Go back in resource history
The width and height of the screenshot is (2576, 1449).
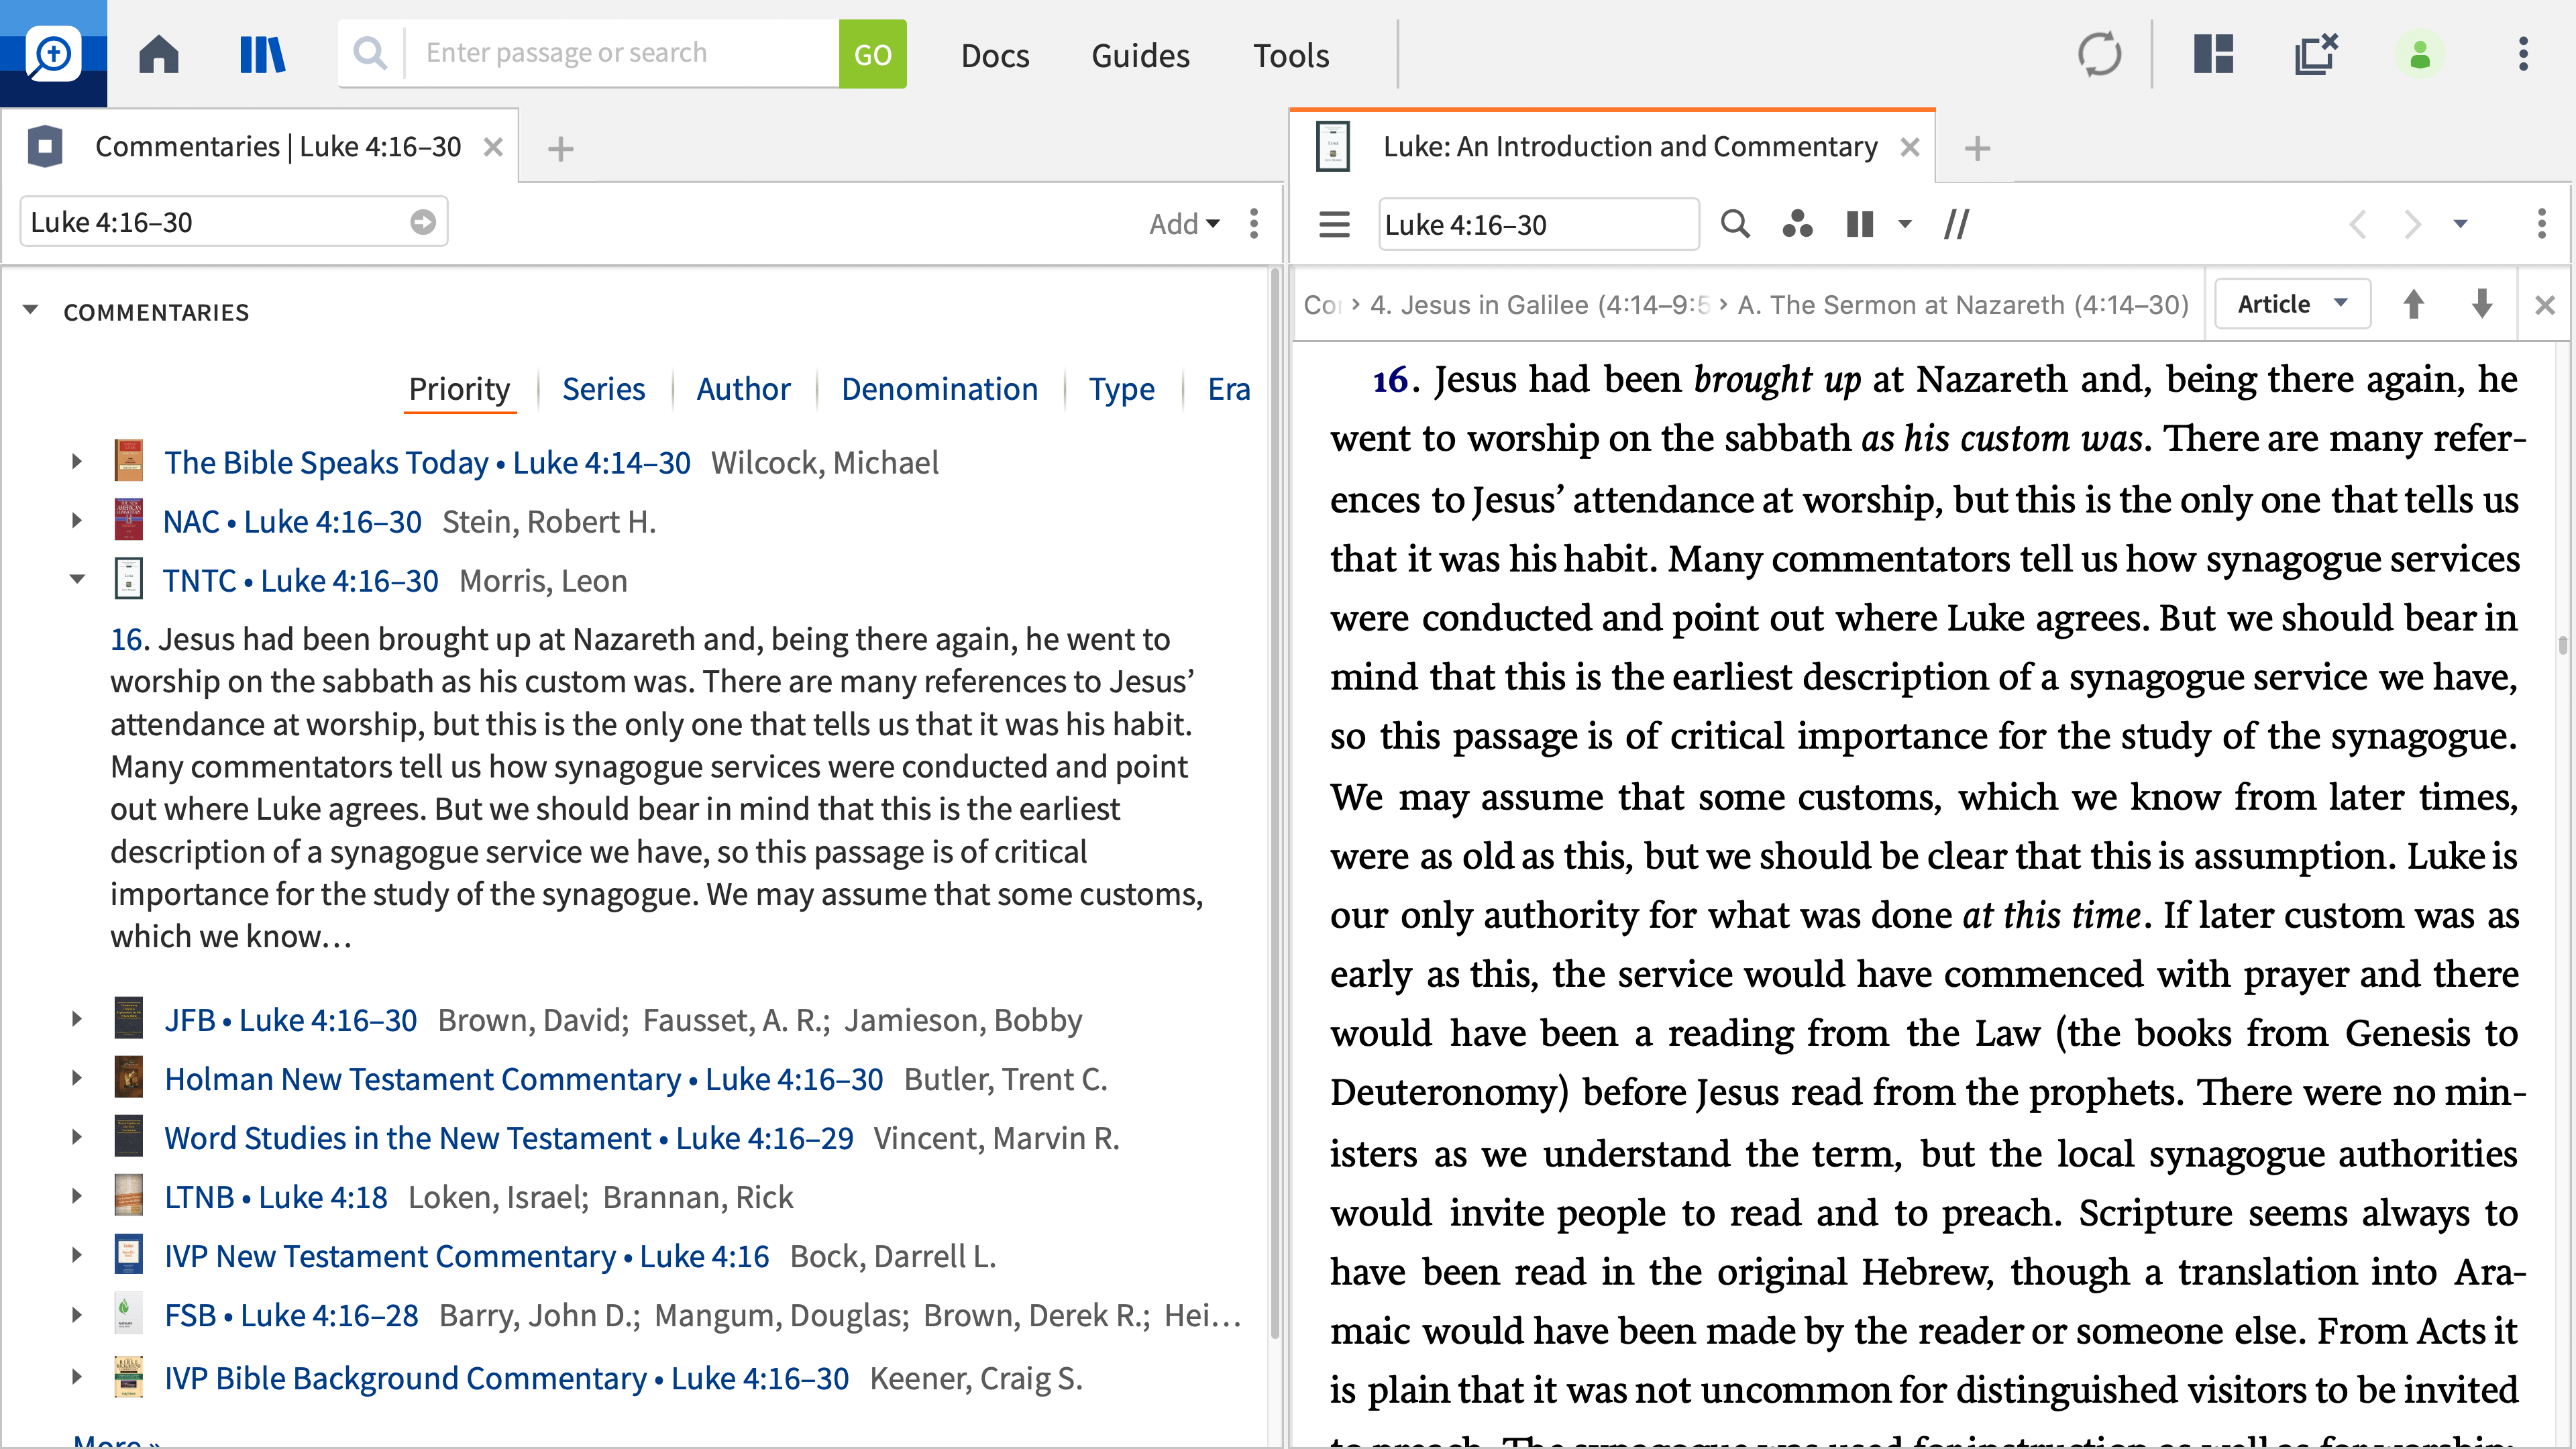2357,224
